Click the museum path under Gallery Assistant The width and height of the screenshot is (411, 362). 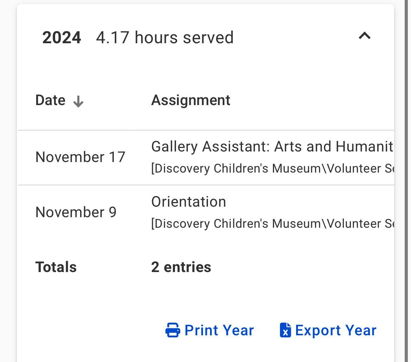click(x=272, y=169)
